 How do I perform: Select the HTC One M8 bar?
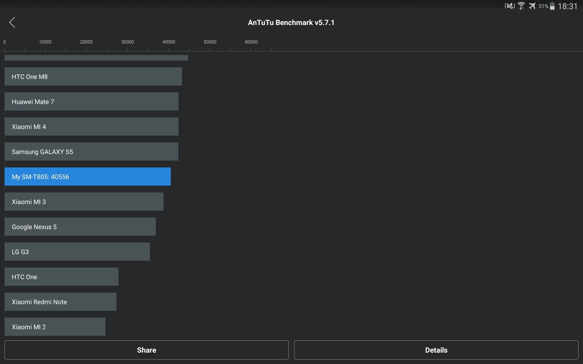coord(93,76)
